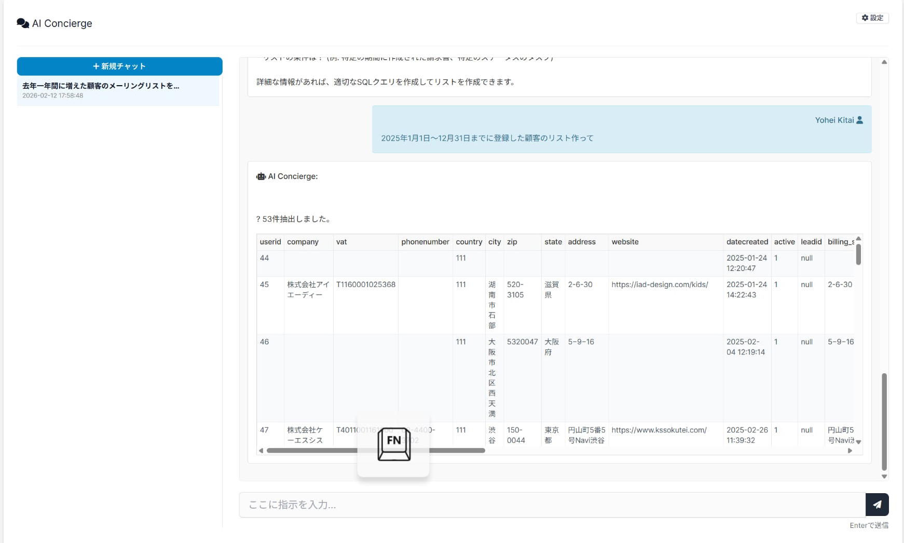Screen dimensions: 904x543
Task: Open settings with the gear button
Action: click(872, 18)
